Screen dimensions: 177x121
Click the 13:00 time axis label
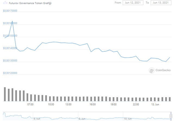click(68, 104)
